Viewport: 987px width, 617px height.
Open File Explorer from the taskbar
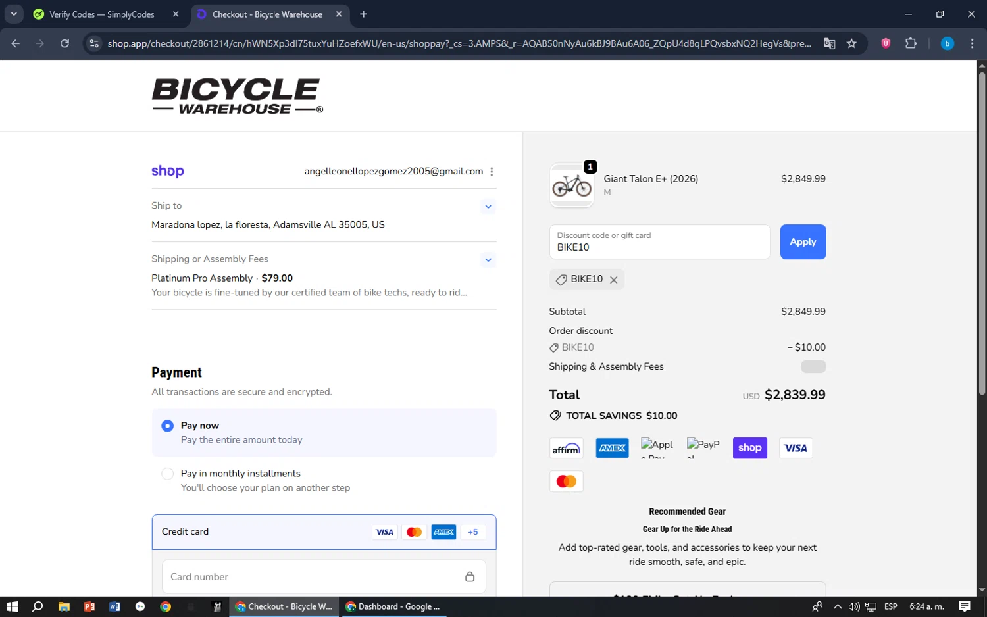(64, 606)
